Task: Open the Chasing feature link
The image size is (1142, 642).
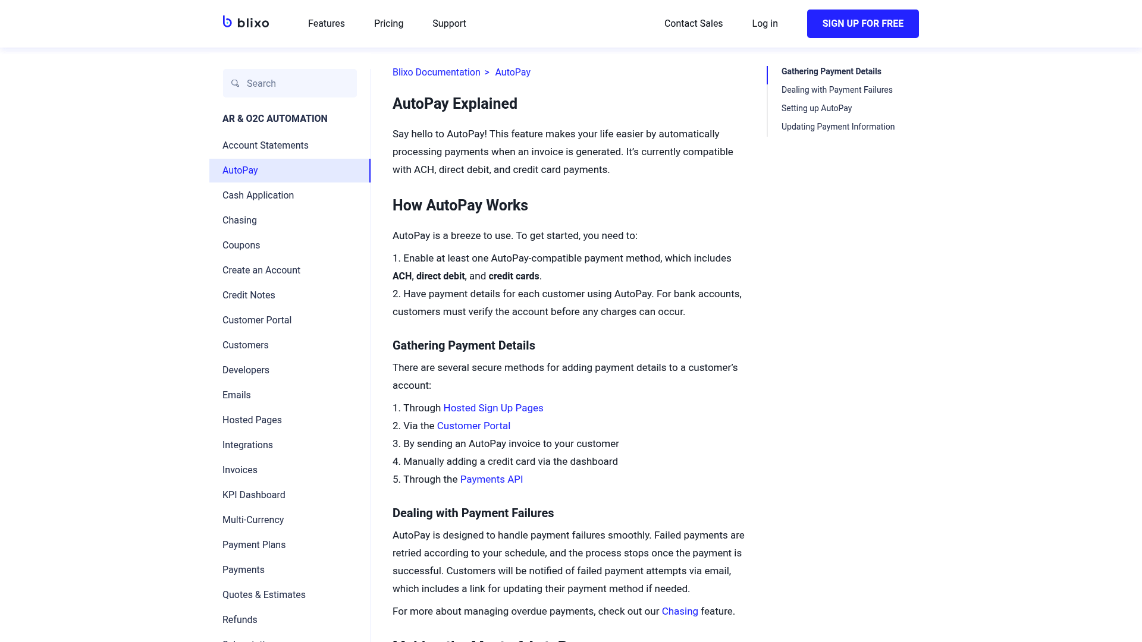Action: 680,612
